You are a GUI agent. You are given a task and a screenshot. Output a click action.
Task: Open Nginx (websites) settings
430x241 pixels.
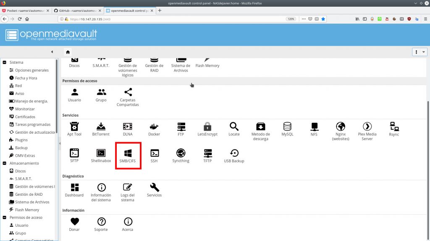341,131
